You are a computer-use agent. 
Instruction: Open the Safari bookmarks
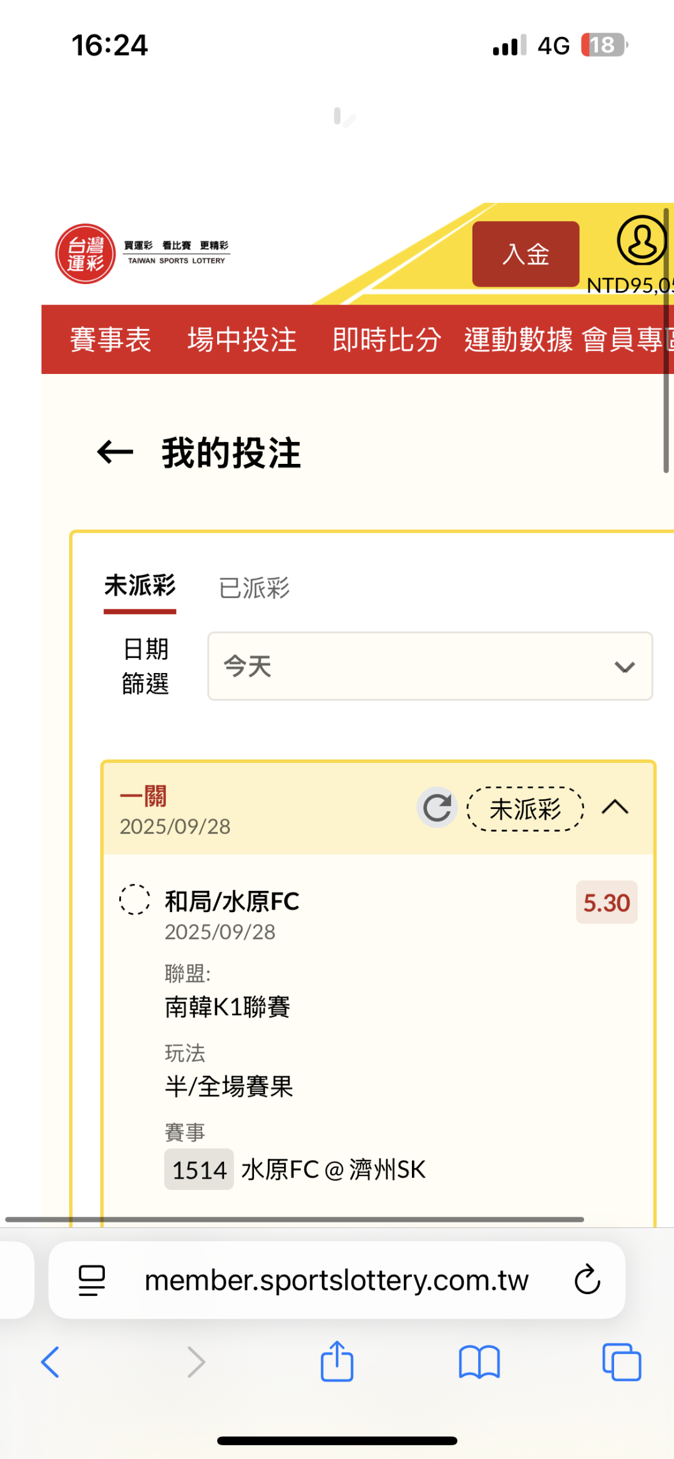pos(479,1362)
